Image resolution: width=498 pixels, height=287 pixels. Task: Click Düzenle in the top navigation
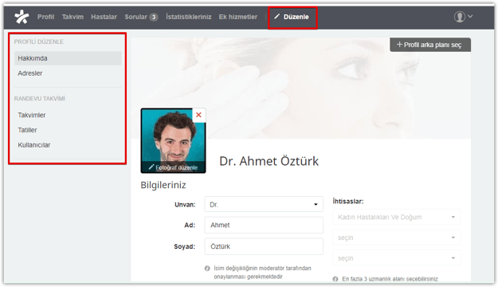[x=292, y=17]
